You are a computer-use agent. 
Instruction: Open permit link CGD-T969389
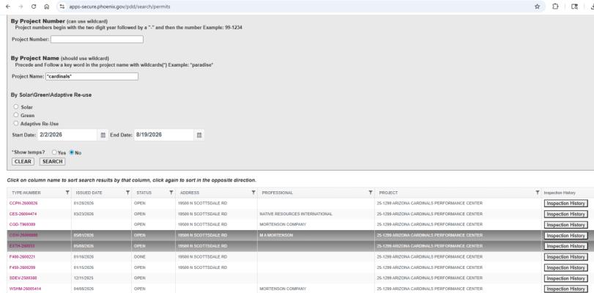(23, 225)
